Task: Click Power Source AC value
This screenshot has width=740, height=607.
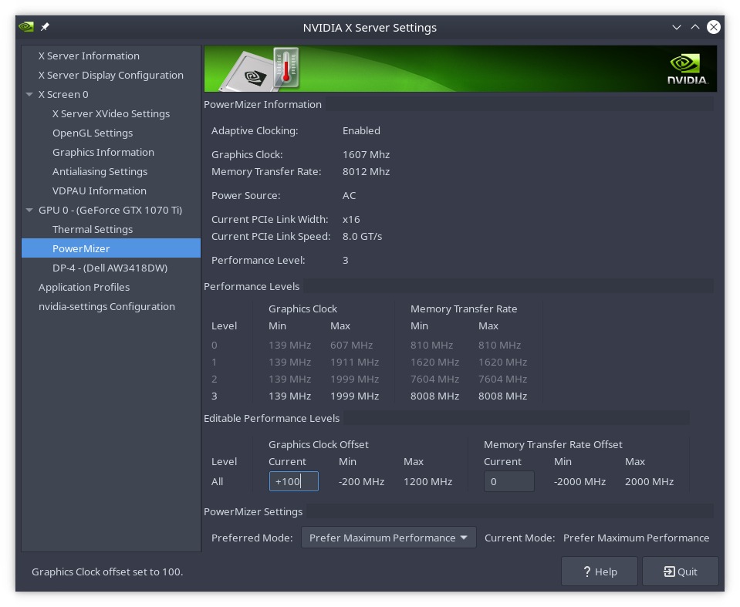Action: click(349, 195)
